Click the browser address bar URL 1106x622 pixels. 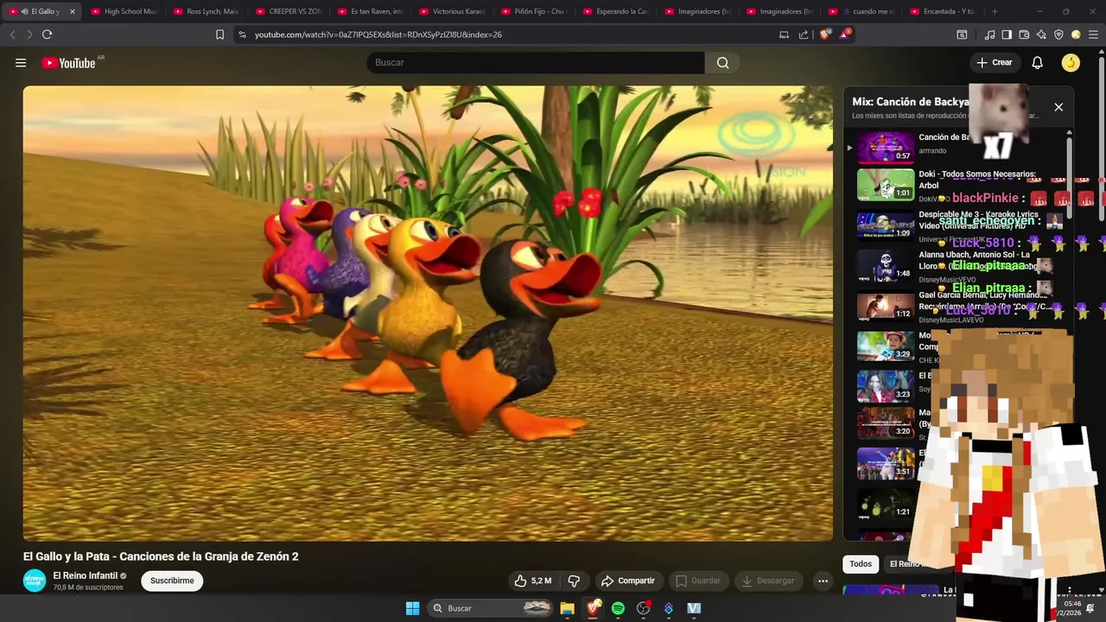coord(378,35)
